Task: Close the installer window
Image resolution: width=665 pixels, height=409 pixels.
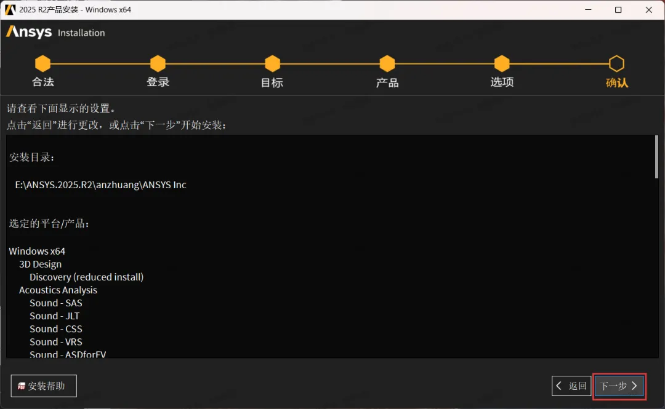Action: pyautogui.click(x=649, y=9)
